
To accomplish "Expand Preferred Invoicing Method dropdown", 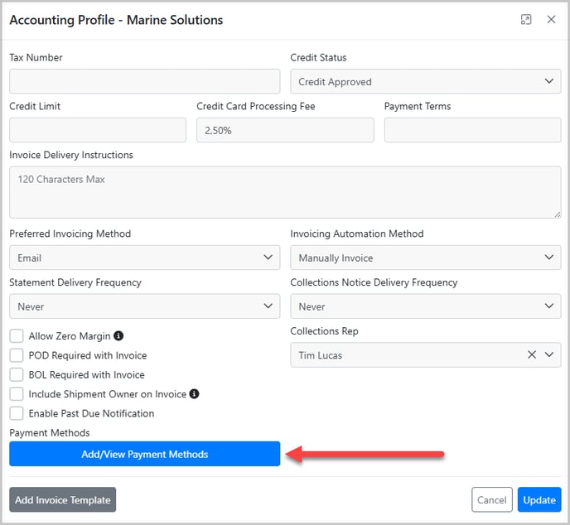I will tap(144, 258).
